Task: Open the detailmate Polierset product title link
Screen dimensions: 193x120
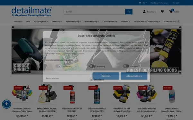Action: [22, 110]
